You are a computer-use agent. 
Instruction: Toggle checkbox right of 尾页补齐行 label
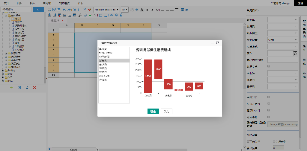(x=269, y=110)
